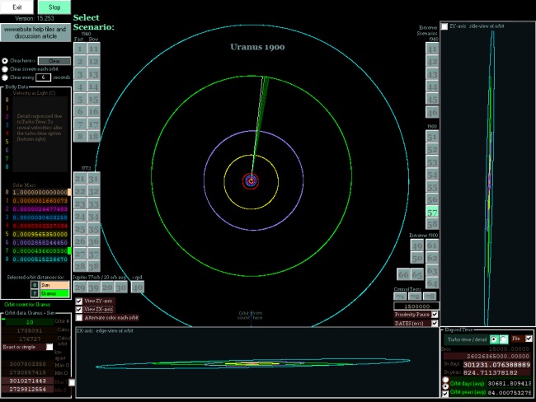Click the clear-every seconds input field

click(x=44, y=77)
